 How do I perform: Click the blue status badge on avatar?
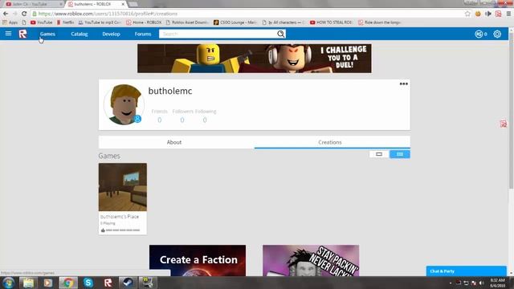click(x=137, y=119)
